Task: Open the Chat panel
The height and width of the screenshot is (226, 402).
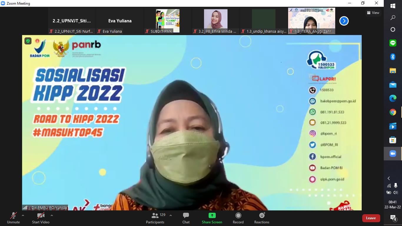Action: (x=186, y=218)
